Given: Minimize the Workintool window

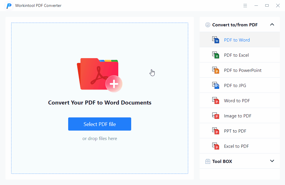Looking at the screenshot, I should [x=256, y=6].
